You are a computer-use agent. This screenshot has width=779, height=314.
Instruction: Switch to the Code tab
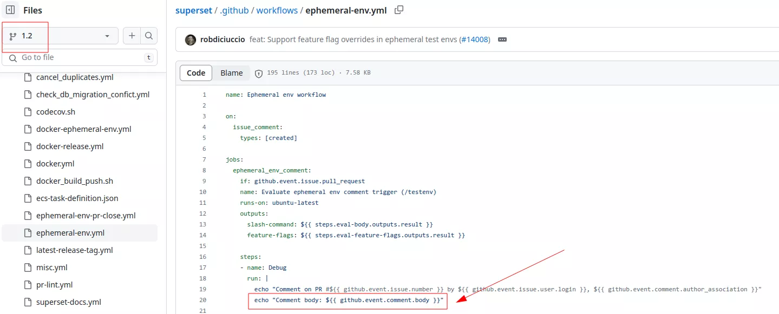pyautogui.click(x=196, y=73)
